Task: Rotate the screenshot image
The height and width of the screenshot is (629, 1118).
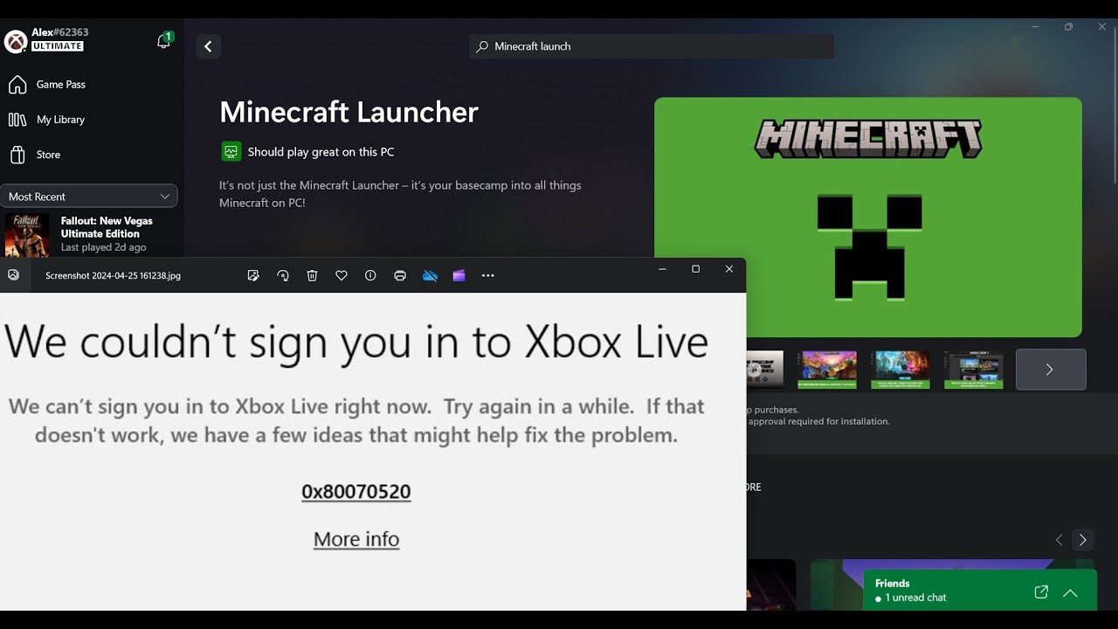Action: click(x=283, y=275)
